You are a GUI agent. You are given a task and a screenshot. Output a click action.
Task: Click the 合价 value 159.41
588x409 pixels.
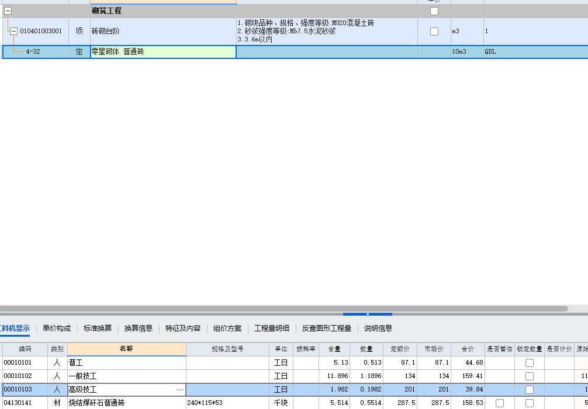[x=468, y=376]
